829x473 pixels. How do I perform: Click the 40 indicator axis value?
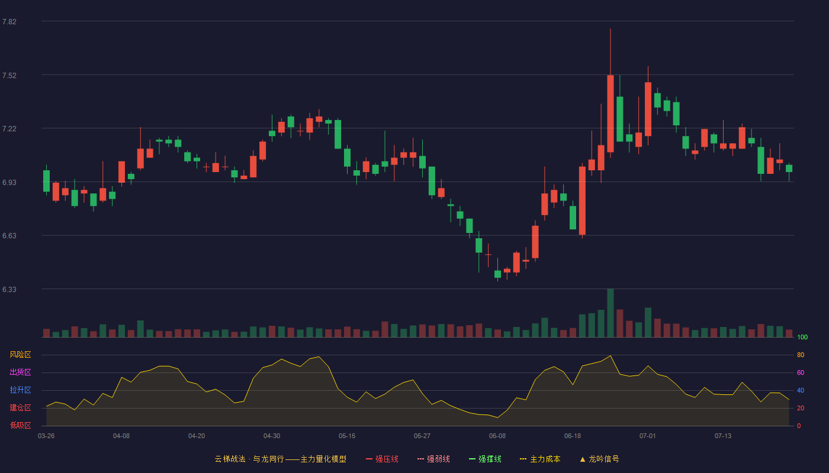(801, 390)
